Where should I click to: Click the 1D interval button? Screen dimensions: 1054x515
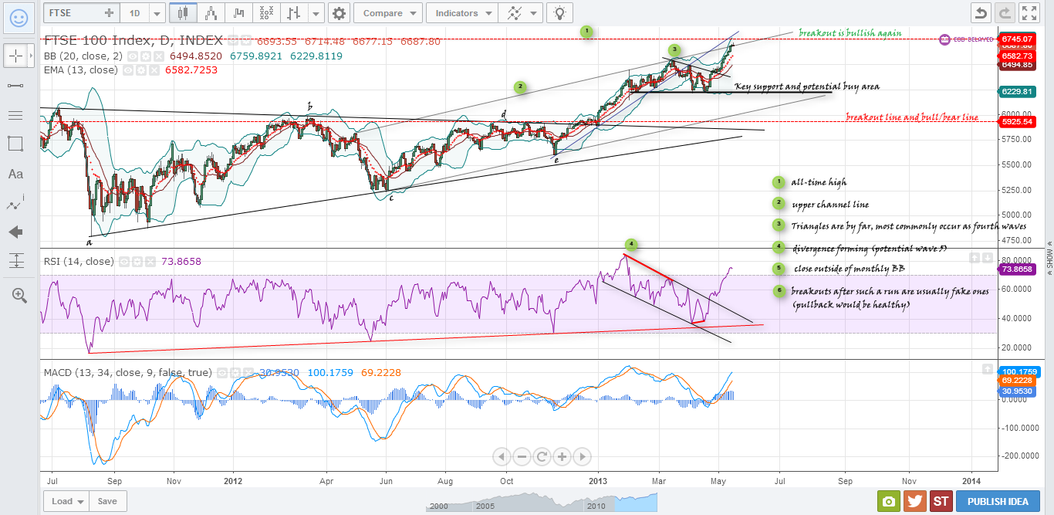135,13
